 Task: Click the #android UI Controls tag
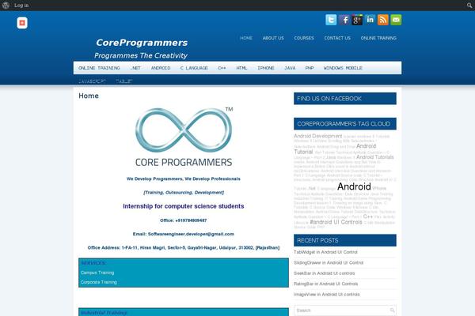(336, 222)
